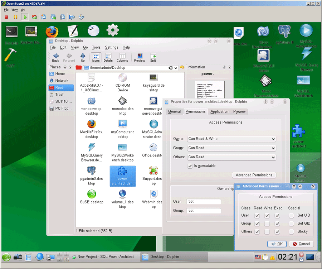Viewport: 322px width, 269px height.
Task: Click the taskbar clock showing 02:21
Action: 288,257
